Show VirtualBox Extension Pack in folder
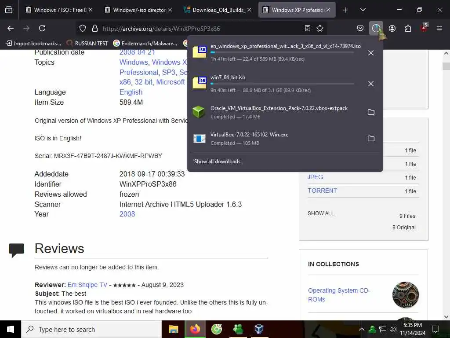 tap(371, 112)
